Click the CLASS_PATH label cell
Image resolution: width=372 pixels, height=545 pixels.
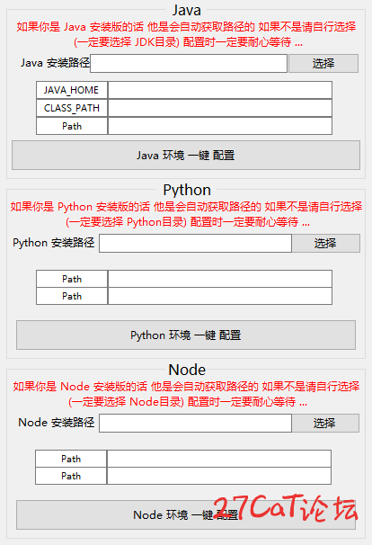tap(72, 108)
